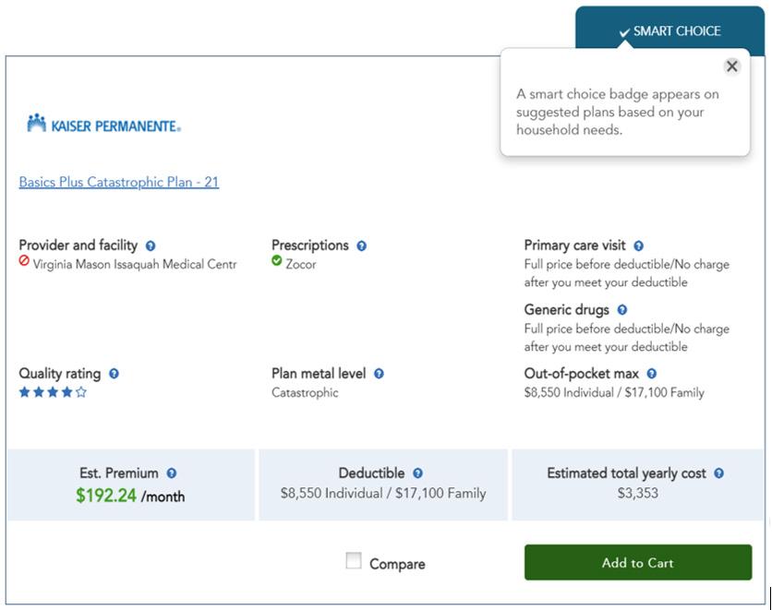Click the $192.24 monthly premium amount
The width and height of the screenshot is (772, 610).
point(106,496)
